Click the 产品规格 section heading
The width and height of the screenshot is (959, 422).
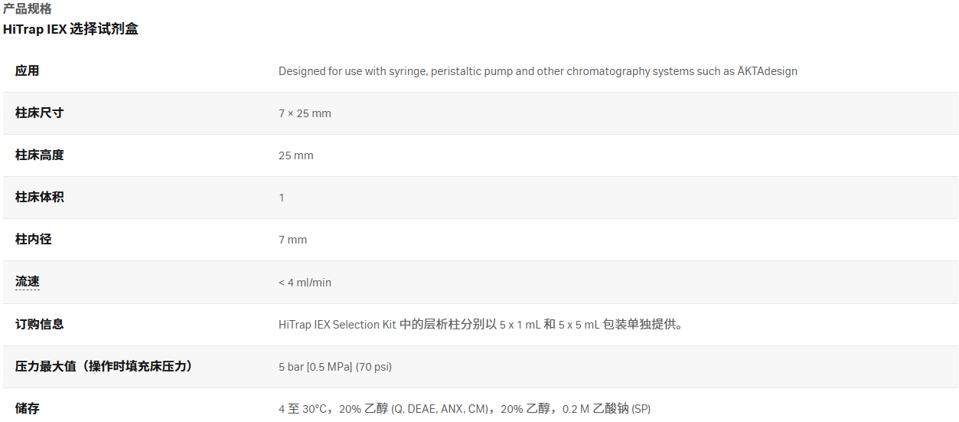(28, 9)
